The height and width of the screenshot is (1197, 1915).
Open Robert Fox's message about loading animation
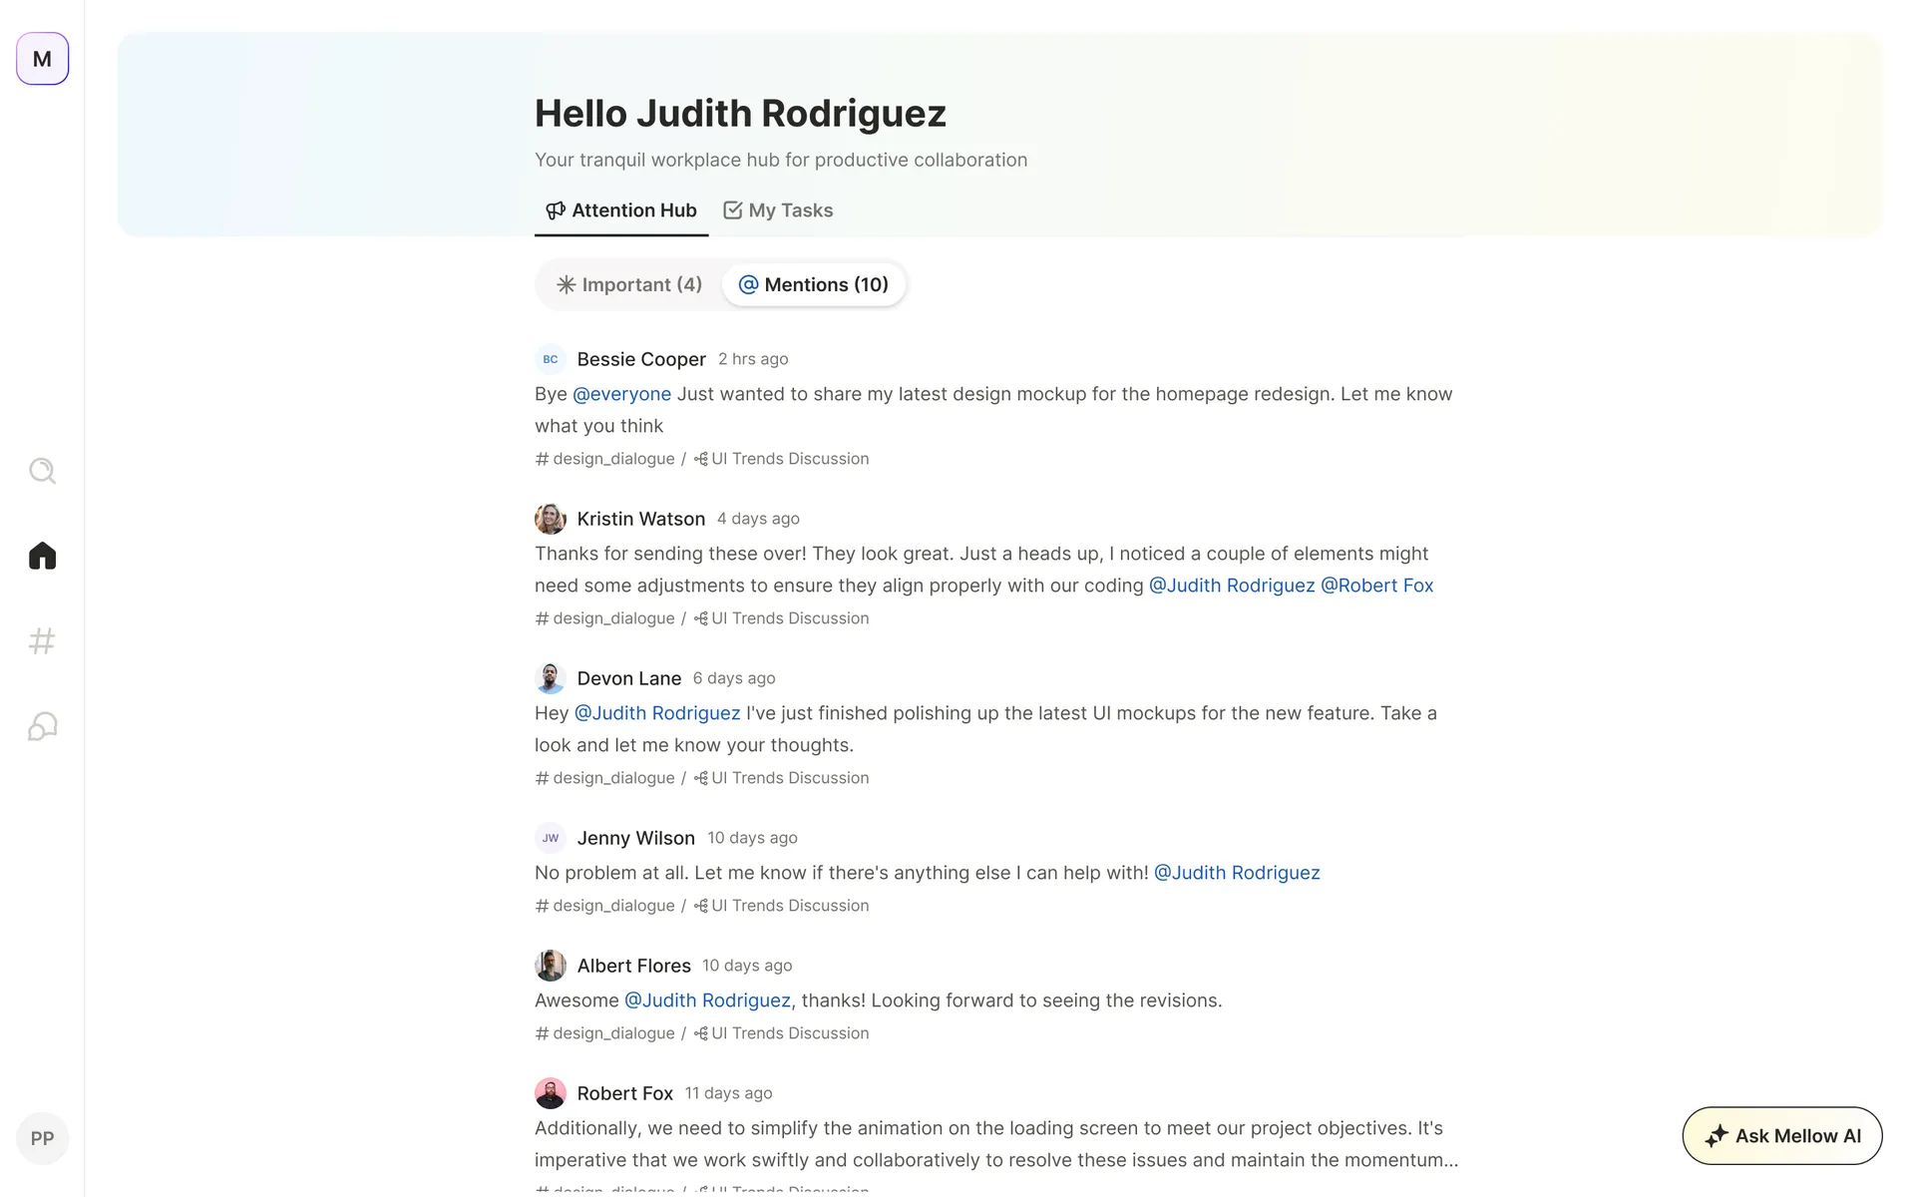(996, 1144)
